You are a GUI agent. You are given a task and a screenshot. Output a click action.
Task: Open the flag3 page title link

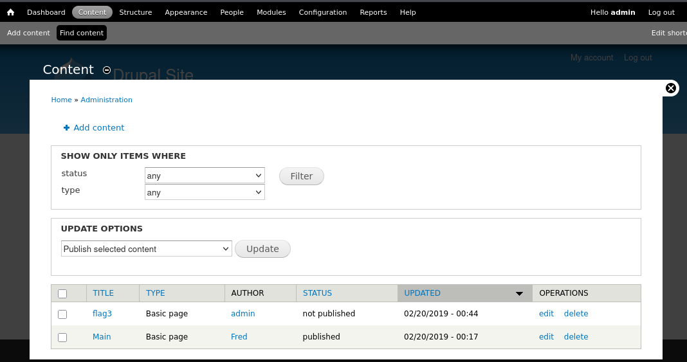tap(102, 314)
